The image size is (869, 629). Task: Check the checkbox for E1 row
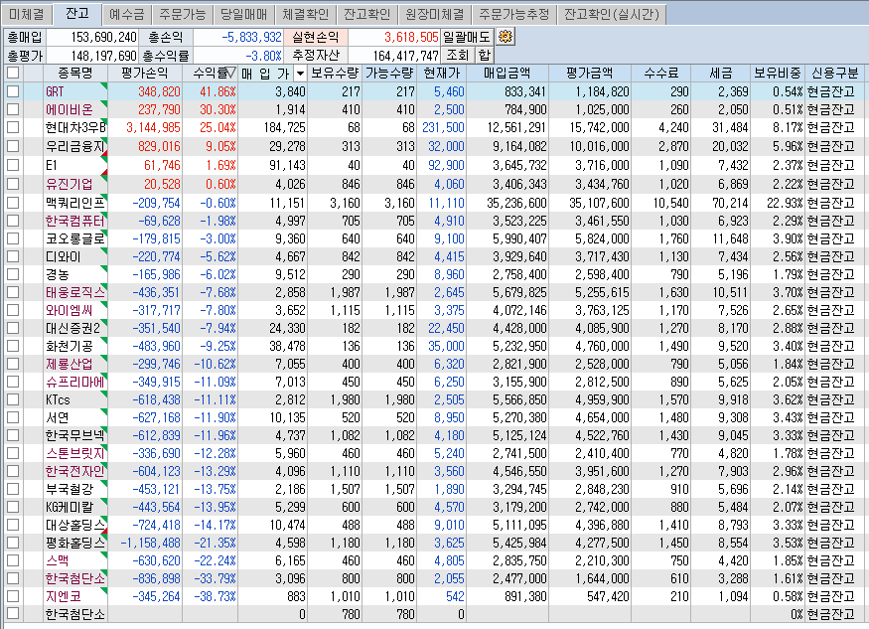[x=13, y=165]
